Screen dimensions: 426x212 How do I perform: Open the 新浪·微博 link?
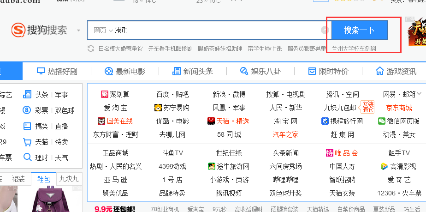tap(229, 94)
